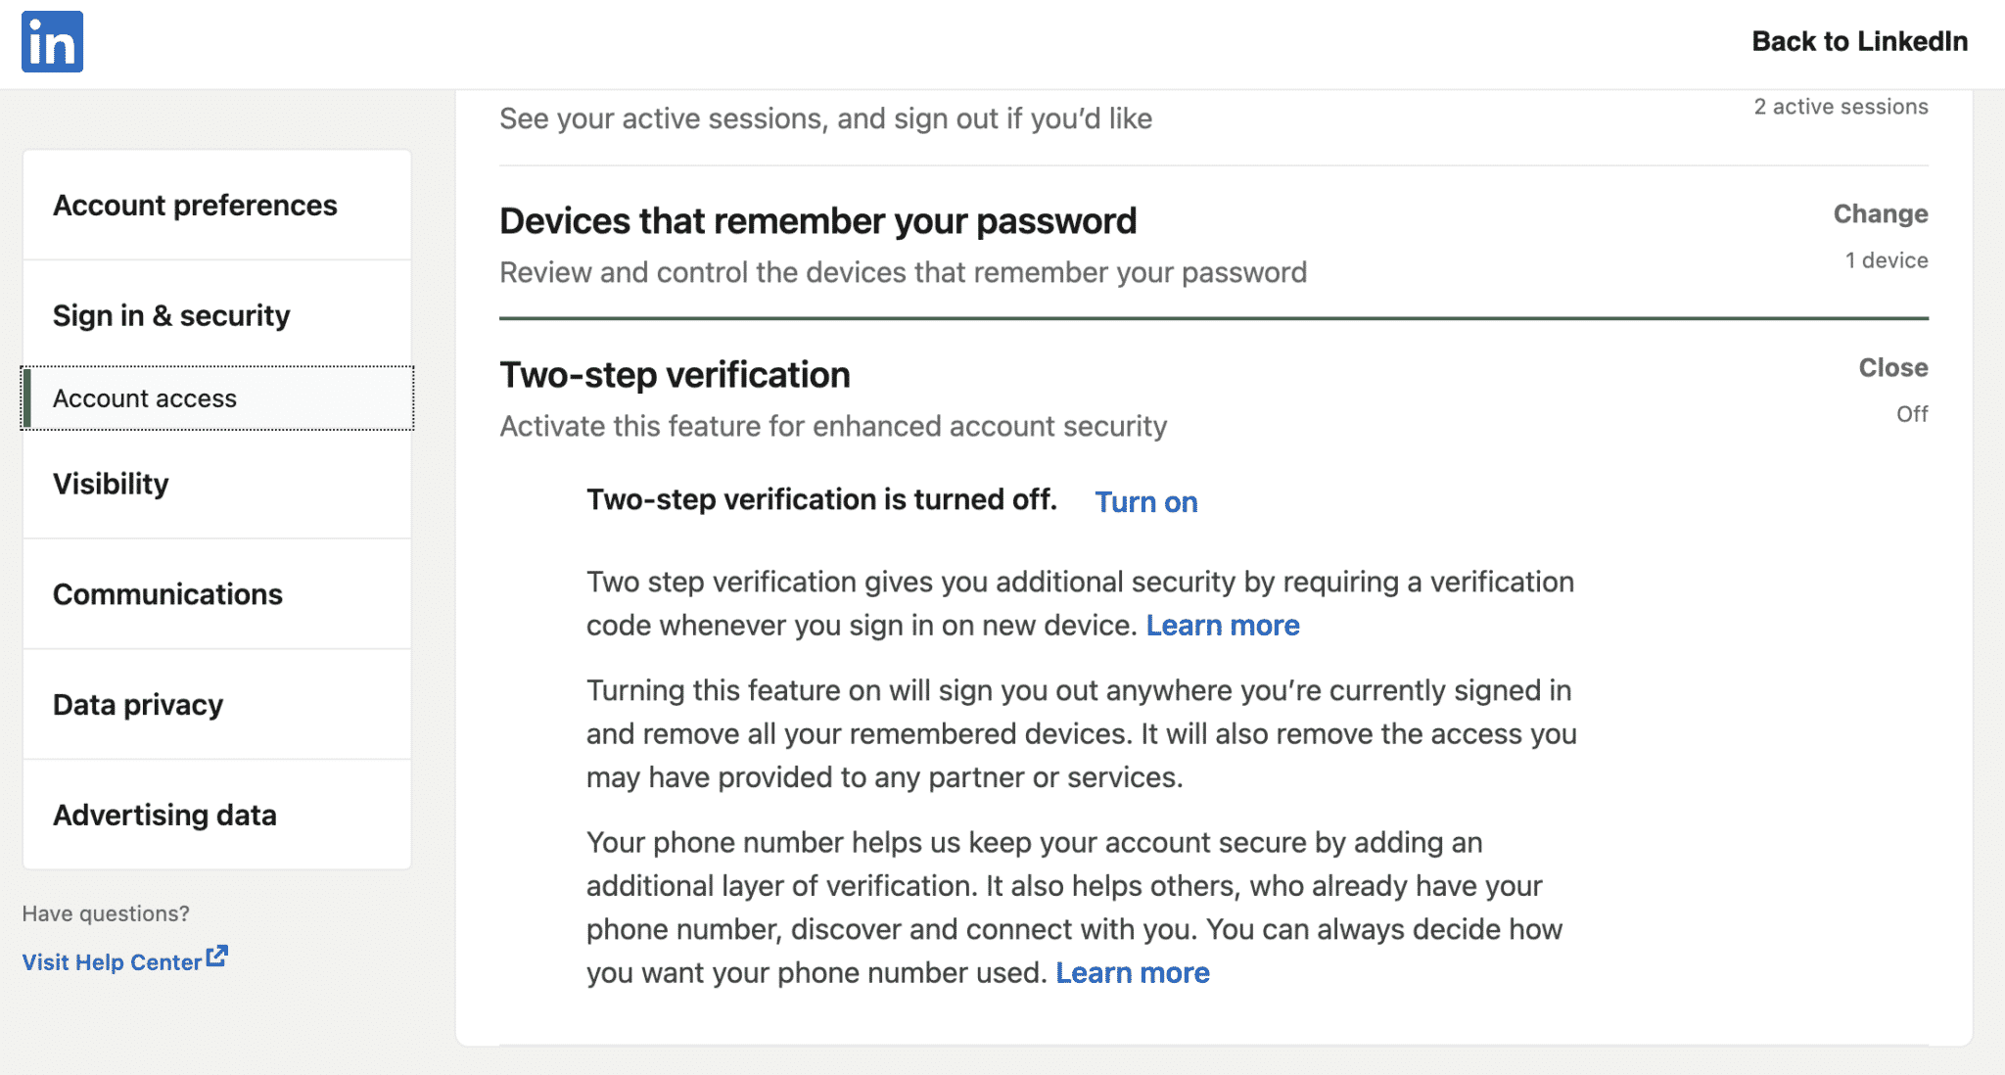Open Learn more about verification code on new device
This screenshot has height=1075, width=2005.
[1223, 625]
